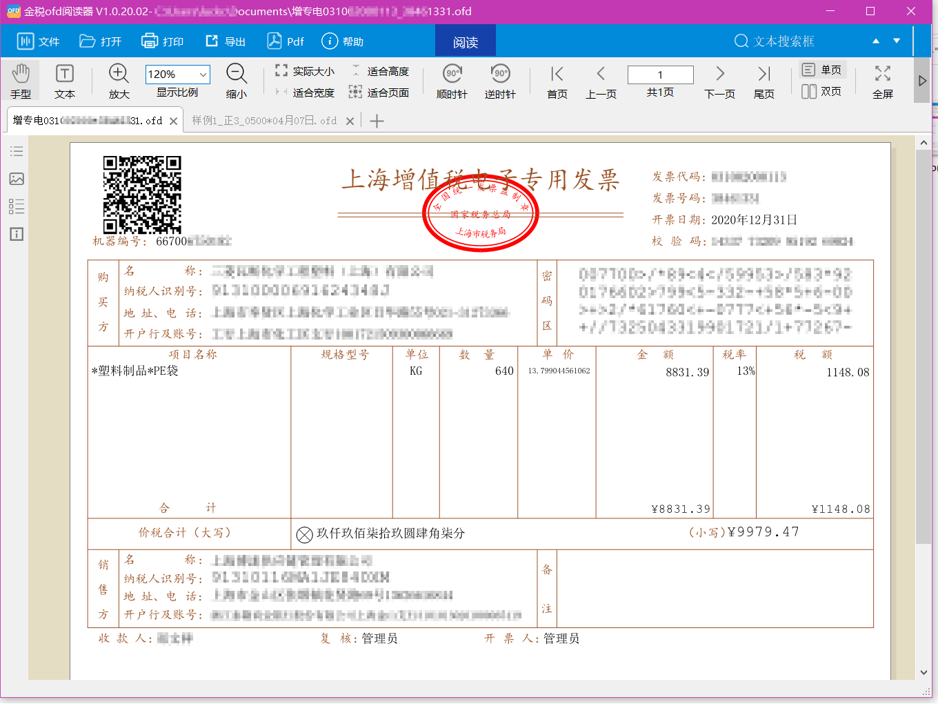Enter fullscreen mode (全屏)

tap(882, 81)
